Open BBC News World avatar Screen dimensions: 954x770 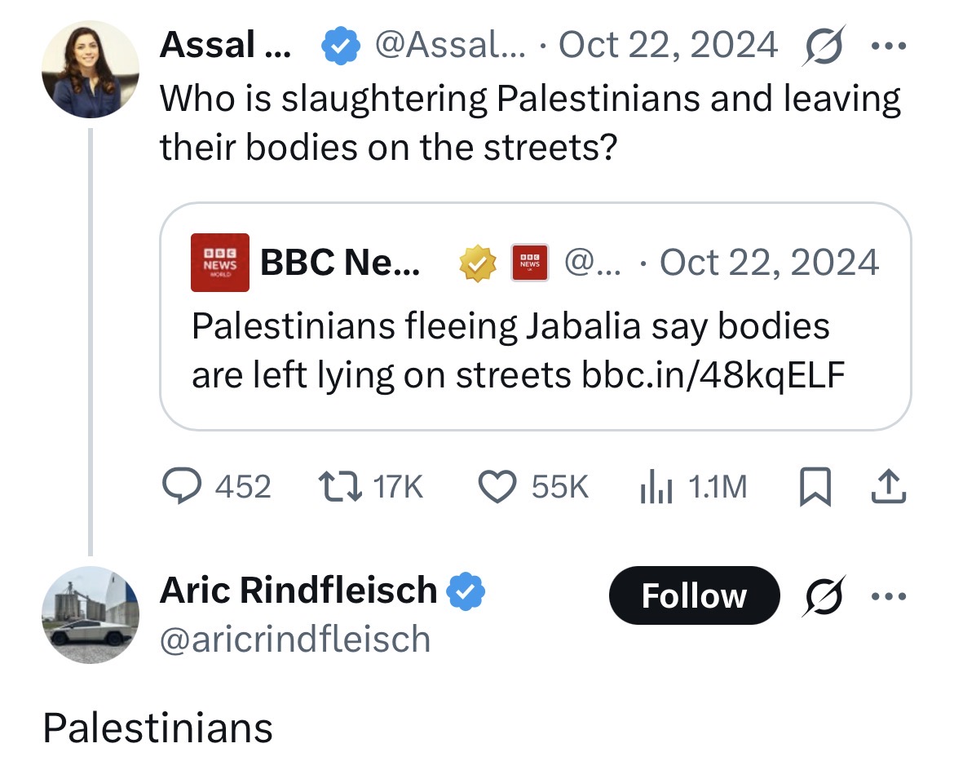[x=219, y=263]
